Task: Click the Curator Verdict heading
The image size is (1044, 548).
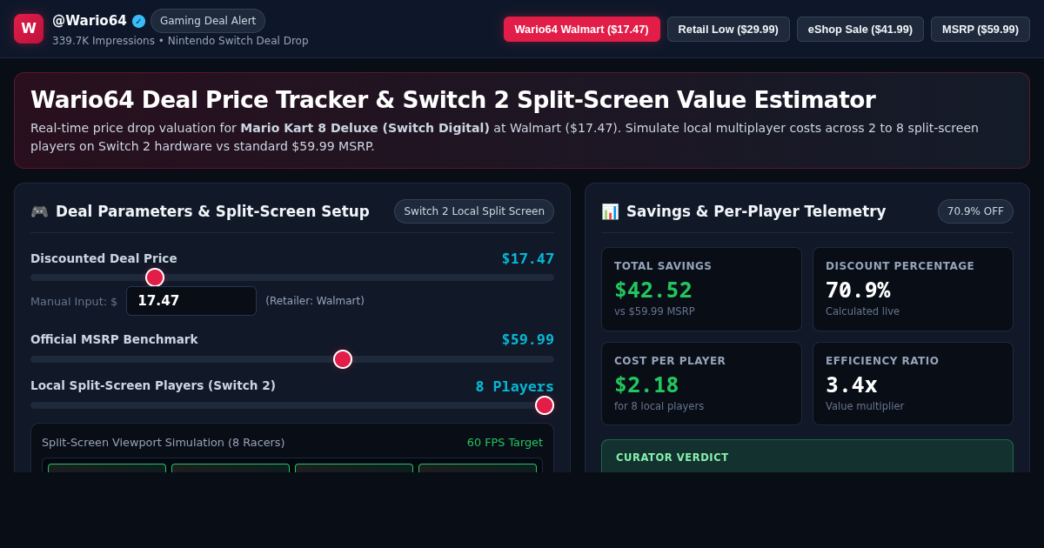Action: tap(673, 458)
